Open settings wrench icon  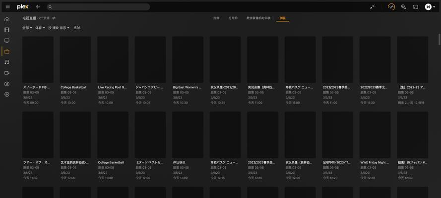pos(403,7)
